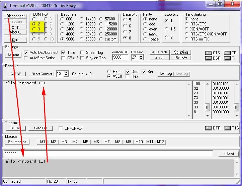Viewport: 242px width, 186px height.
Task: Set parity to even
Action: click(x=145, y=29)
